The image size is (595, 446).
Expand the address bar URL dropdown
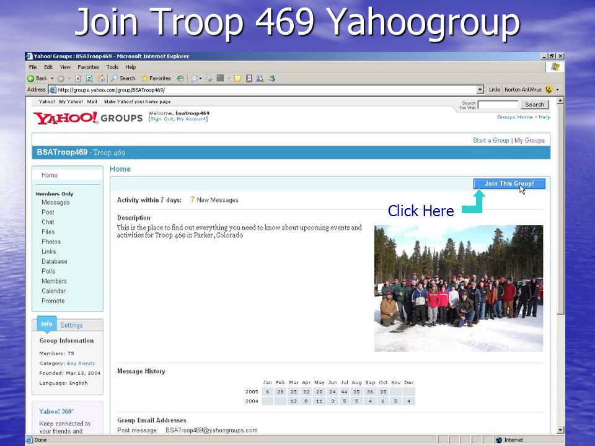(480, 89)
